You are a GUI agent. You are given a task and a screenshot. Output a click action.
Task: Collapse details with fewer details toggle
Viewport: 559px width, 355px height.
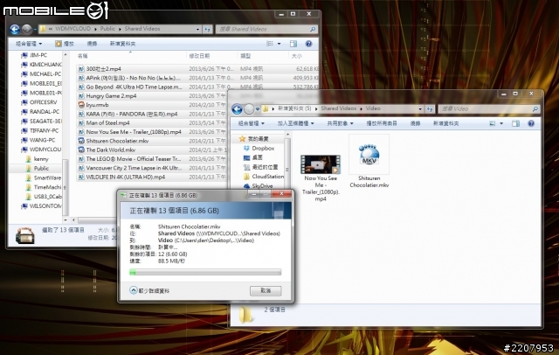pos(149,291)
